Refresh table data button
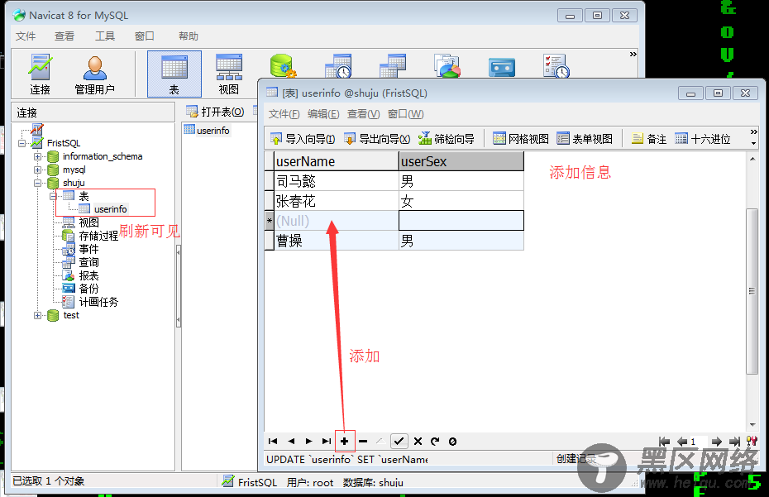769x497 pixels. click(x=435, y=441)
